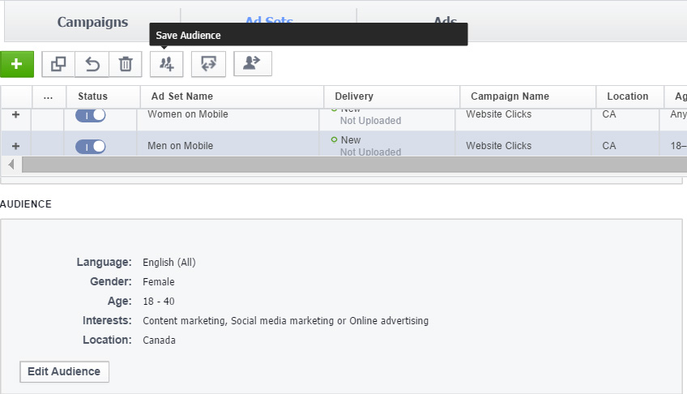Click the export person arrow icon
Screen dimensions: 687x394
(253, 63)
